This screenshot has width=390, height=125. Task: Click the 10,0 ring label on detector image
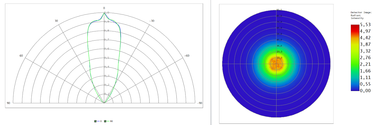[x=279, y=58]
